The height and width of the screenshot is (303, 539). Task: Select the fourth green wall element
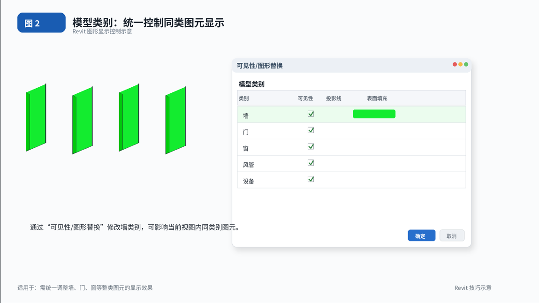[x=175, y=120]
